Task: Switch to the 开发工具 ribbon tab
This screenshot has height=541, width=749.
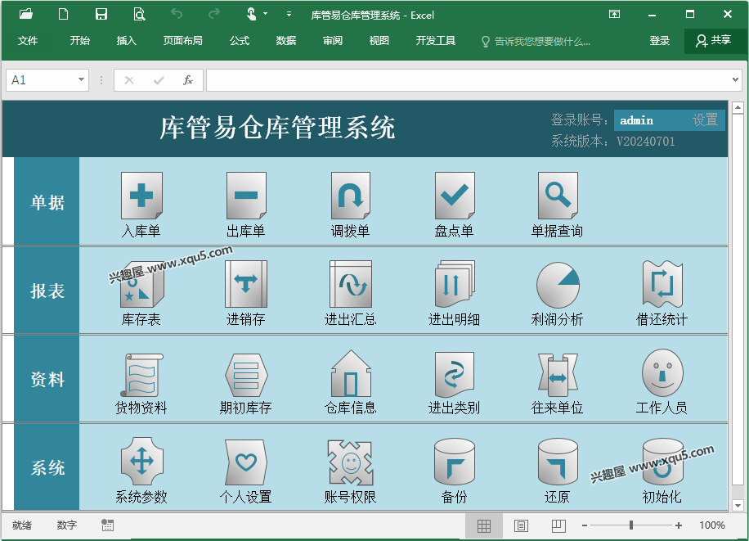Action: (436, 41)
